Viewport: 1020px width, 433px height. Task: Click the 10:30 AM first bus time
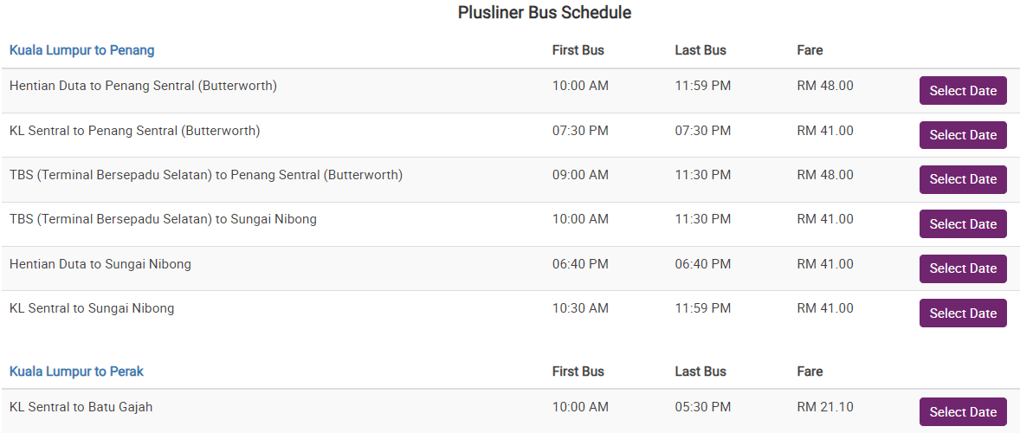click(x=580, y=308)
